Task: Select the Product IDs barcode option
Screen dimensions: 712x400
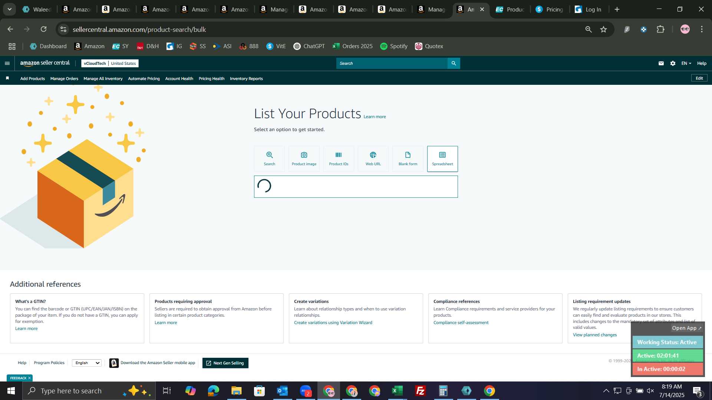Action: pos(339,159)
